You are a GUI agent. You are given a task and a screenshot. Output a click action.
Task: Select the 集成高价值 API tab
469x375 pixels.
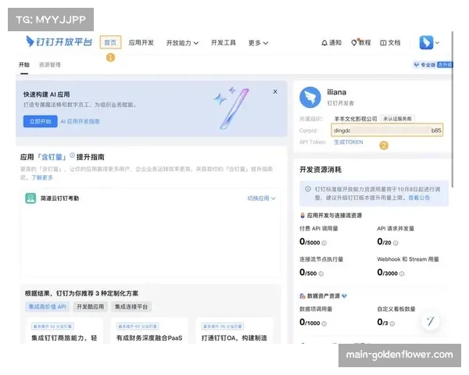[47, 306]
